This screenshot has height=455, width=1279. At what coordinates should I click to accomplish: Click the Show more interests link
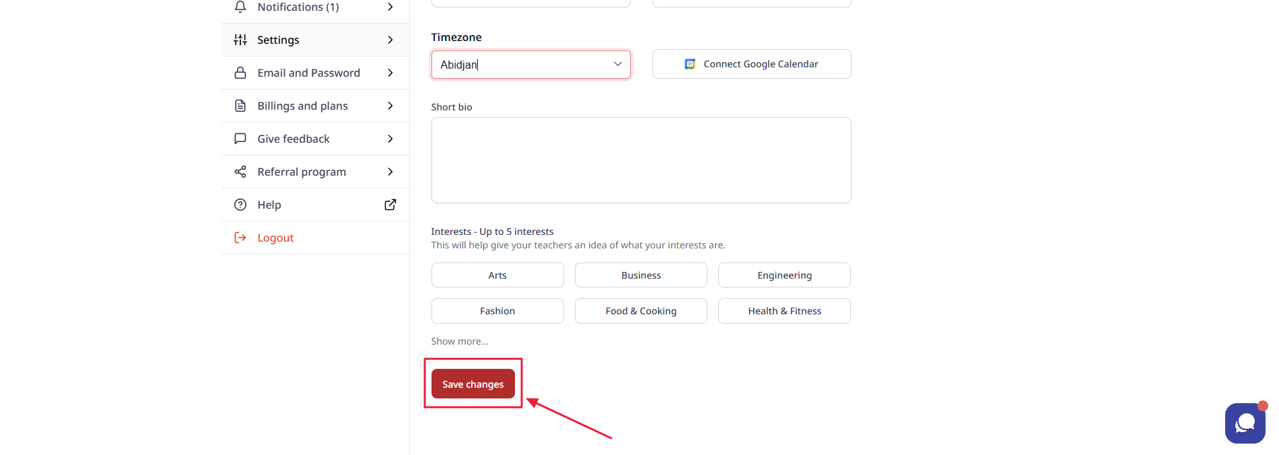click(x=460, y=341)
